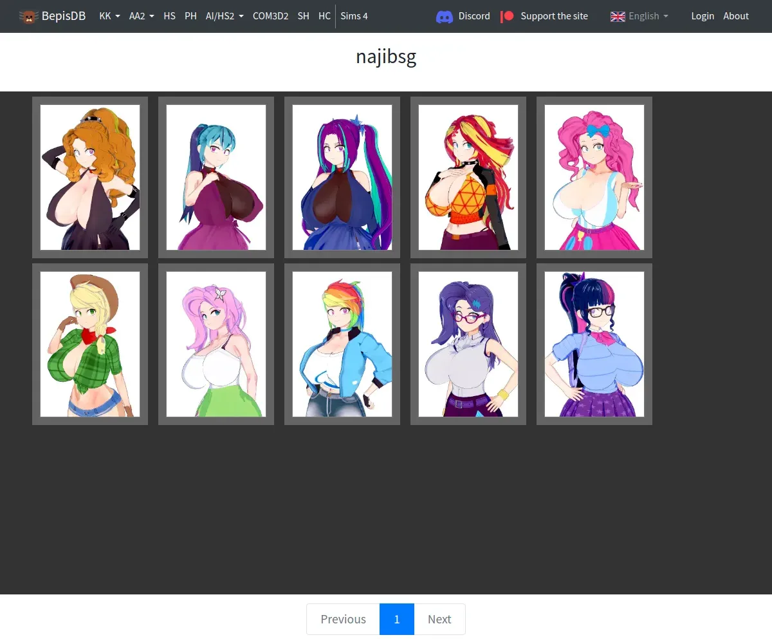
Task: Expand the KK dropdown menu
Action: (x=109, y=16)
